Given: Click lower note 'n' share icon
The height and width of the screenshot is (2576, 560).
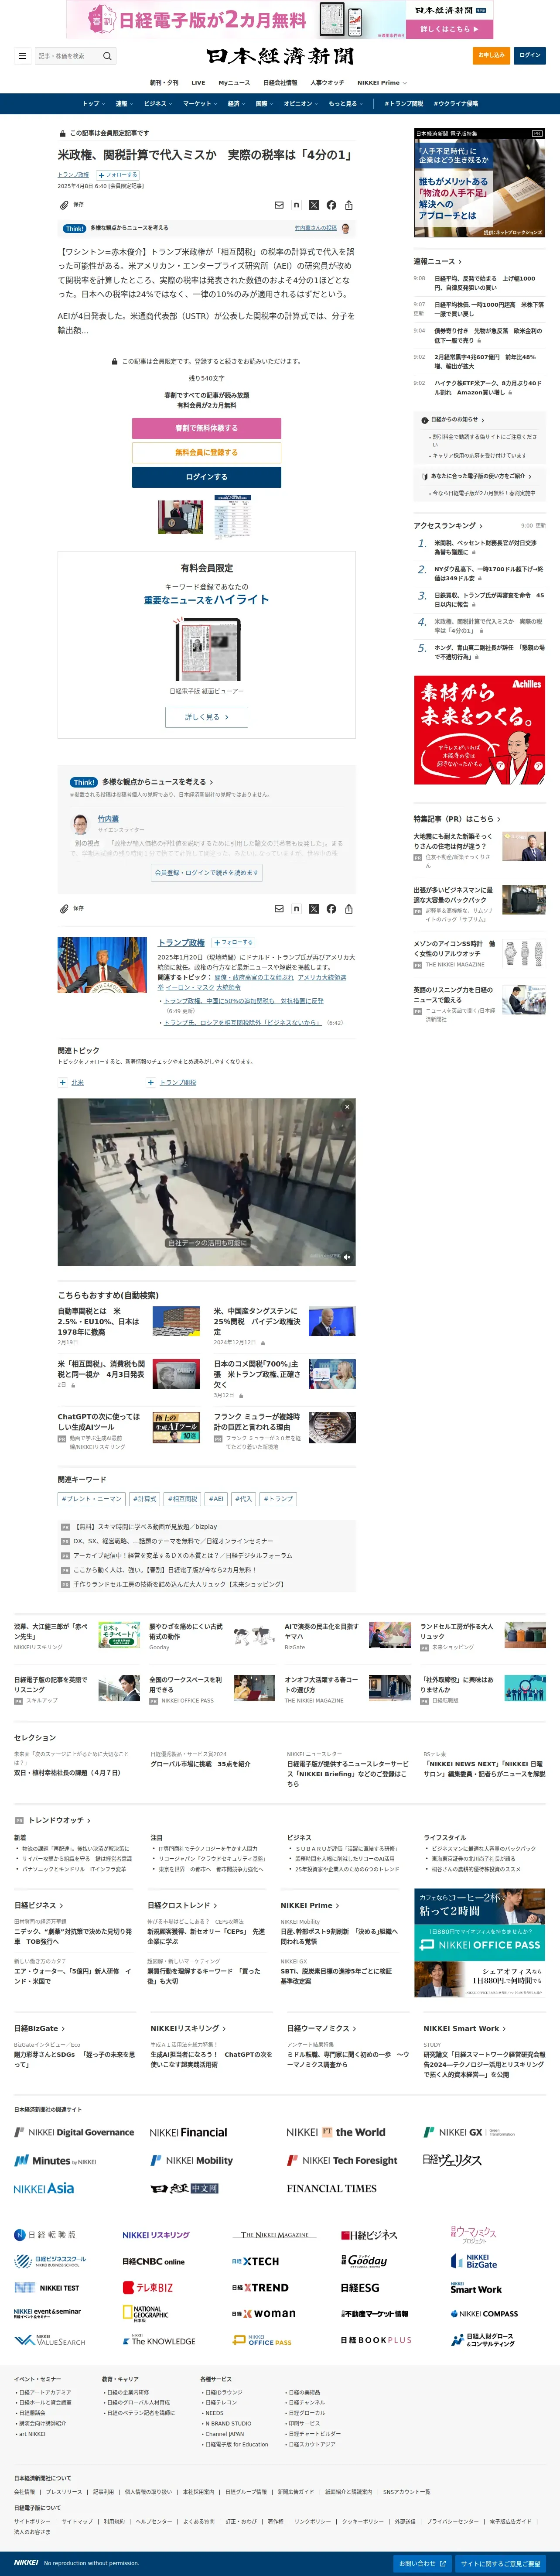Looking at the screenshot, I should [x=296, y=909].
